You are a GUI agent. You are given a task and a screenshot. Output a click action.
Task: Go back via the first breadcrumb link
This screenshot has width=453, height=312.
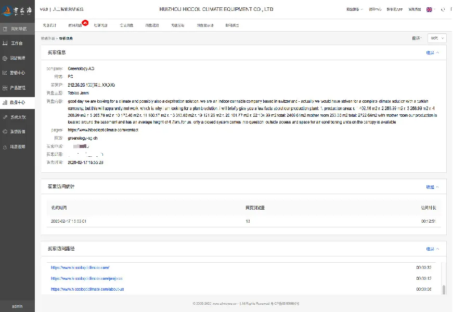click(x=48, y=38)
